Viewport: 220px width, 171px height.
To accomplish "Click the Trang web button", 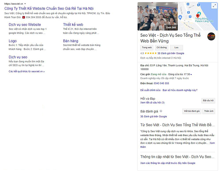I will click(147, 47).
